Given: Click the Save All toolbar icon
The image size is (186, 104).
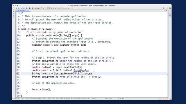Looking at the screenshot, I should (x=19, y=8).
